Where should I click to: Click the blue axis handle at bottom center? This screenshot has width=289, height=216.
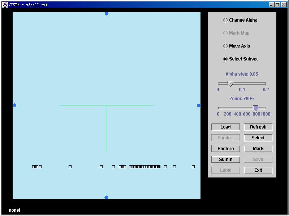(x=106, y=197)
